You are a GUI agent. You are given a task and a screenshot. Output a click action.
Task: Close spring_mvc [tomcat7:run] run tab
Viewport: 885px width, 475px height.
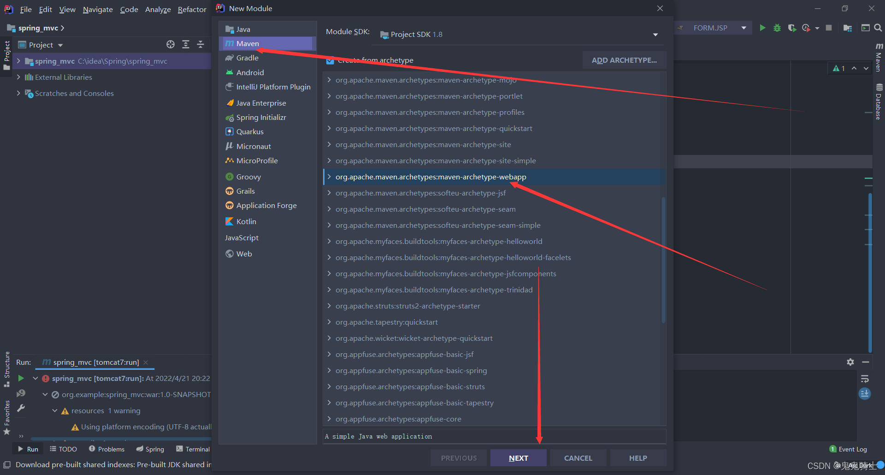(x=146, y=362)
